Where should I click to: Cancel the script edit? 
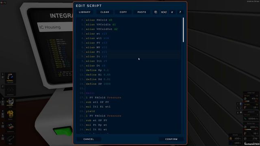point(89,139)
